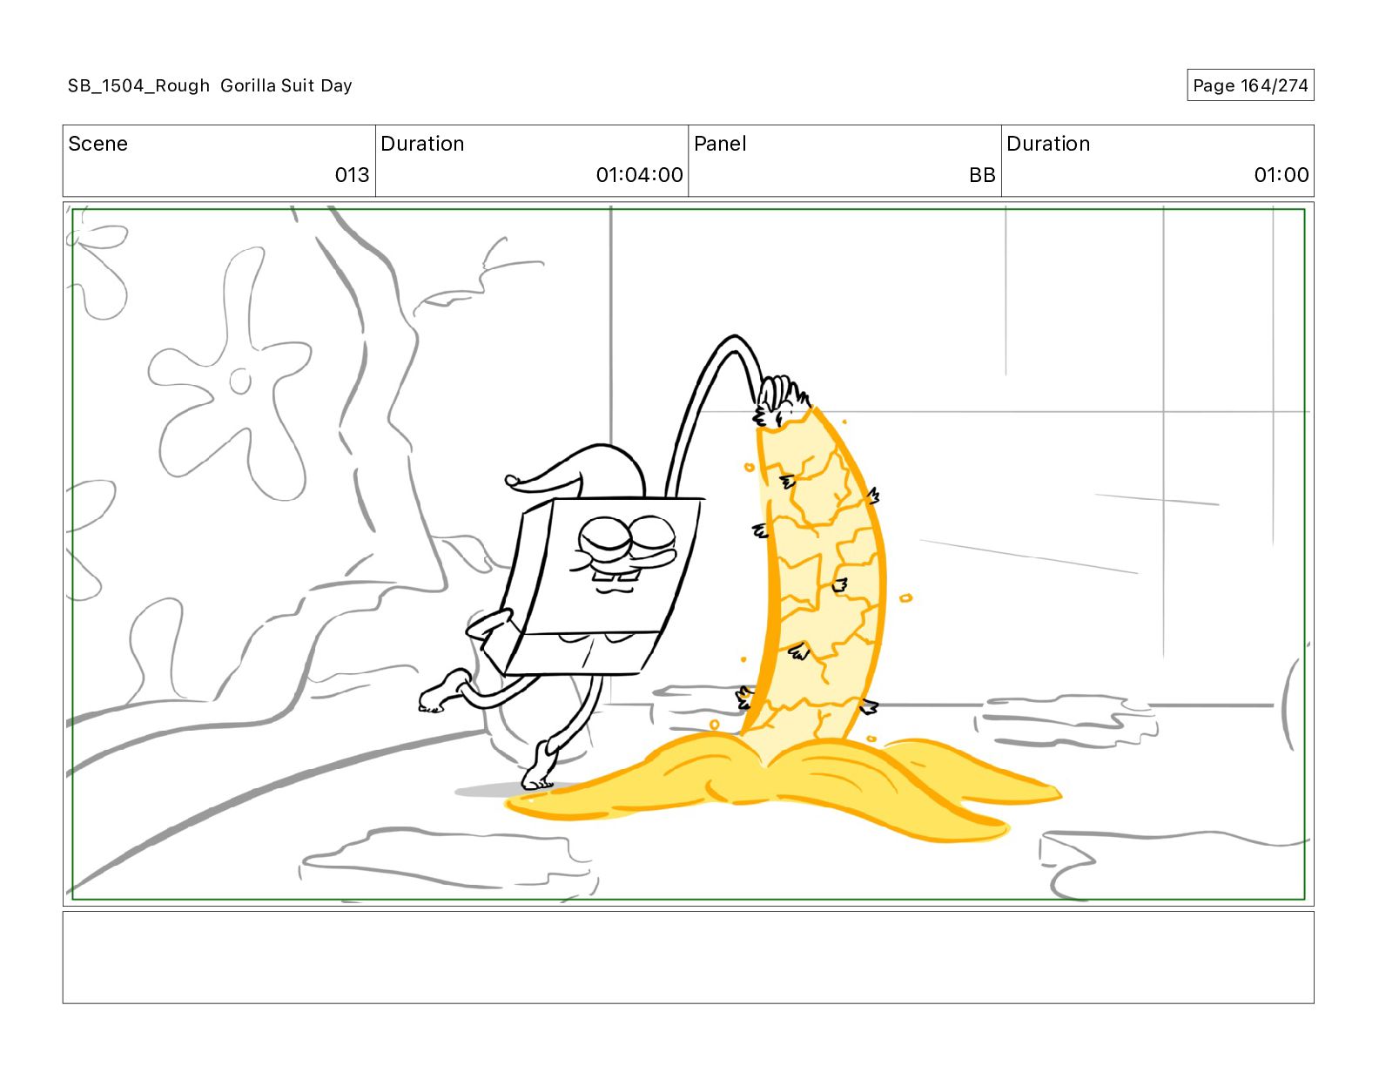This screenshot has height=1066, width=1379.
Task: Select scene number 013
Action: [x=352, y=175]
